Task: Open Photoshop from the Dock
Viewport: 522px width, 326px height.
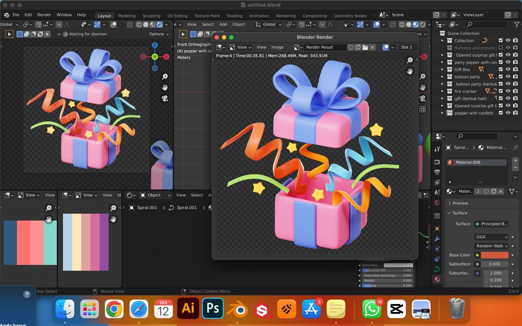Action: (x=213, y=308)
